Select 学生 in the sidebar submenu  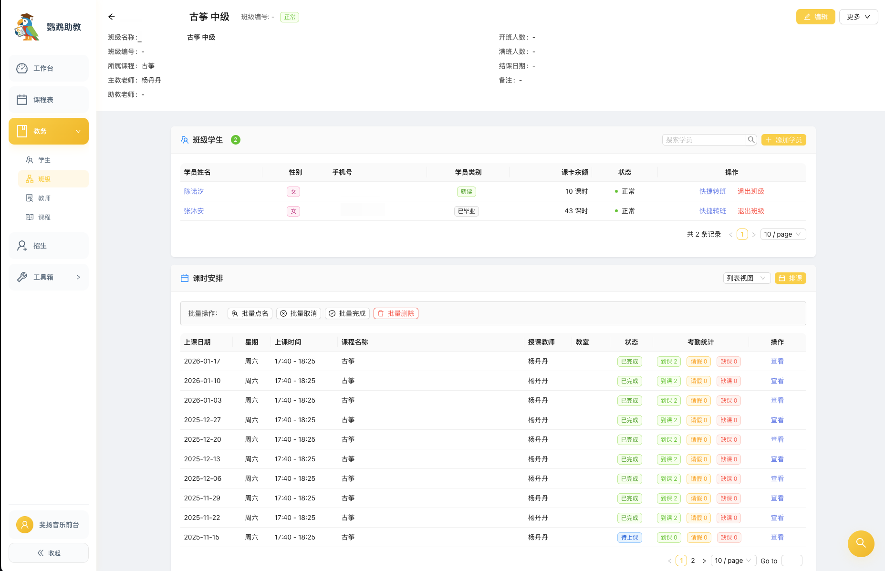click(x=44, y=160)
